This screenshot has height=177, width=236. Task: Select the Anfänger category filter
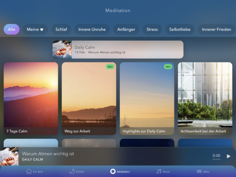point(126,29)
